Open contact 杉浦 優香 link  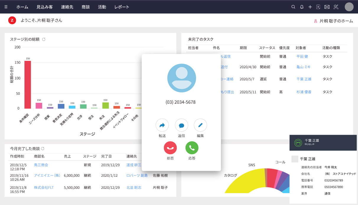[x=304, y=92]
